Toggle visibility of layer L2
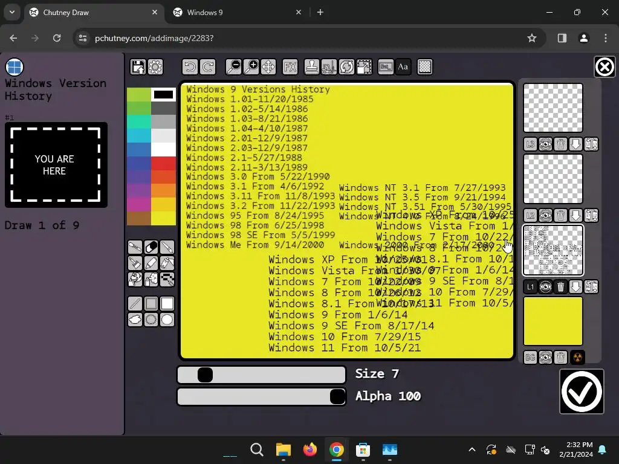Image resolution: width=619 pixels, height=464 pixels. [x=546, y=216]
